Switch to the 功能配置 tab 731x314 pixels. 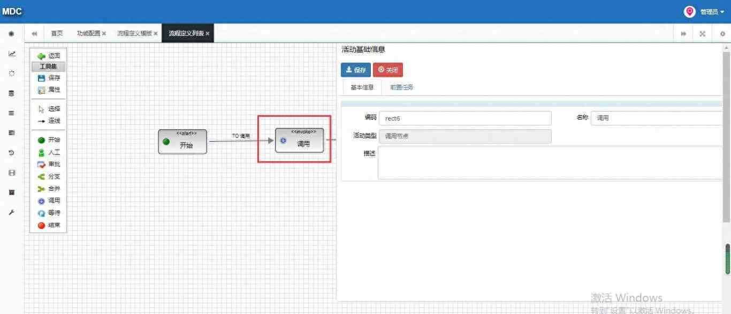pos(88,33)
